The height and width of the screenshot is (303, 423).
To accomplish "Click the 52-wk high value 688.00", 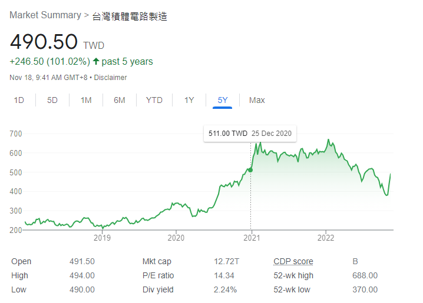I will coord(365,275).
